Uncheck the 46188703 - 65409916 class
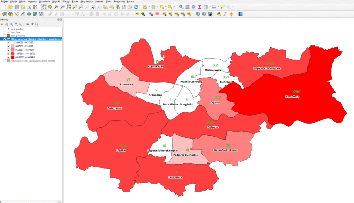 [x=9, y=57]
